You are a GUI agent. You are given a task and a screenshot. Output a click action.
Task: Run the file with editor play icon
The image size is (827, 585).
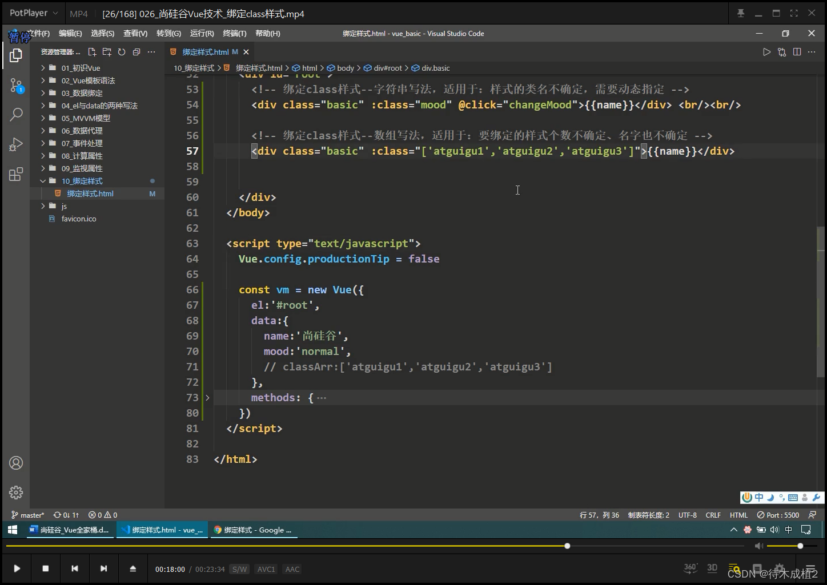coord(766,52)
